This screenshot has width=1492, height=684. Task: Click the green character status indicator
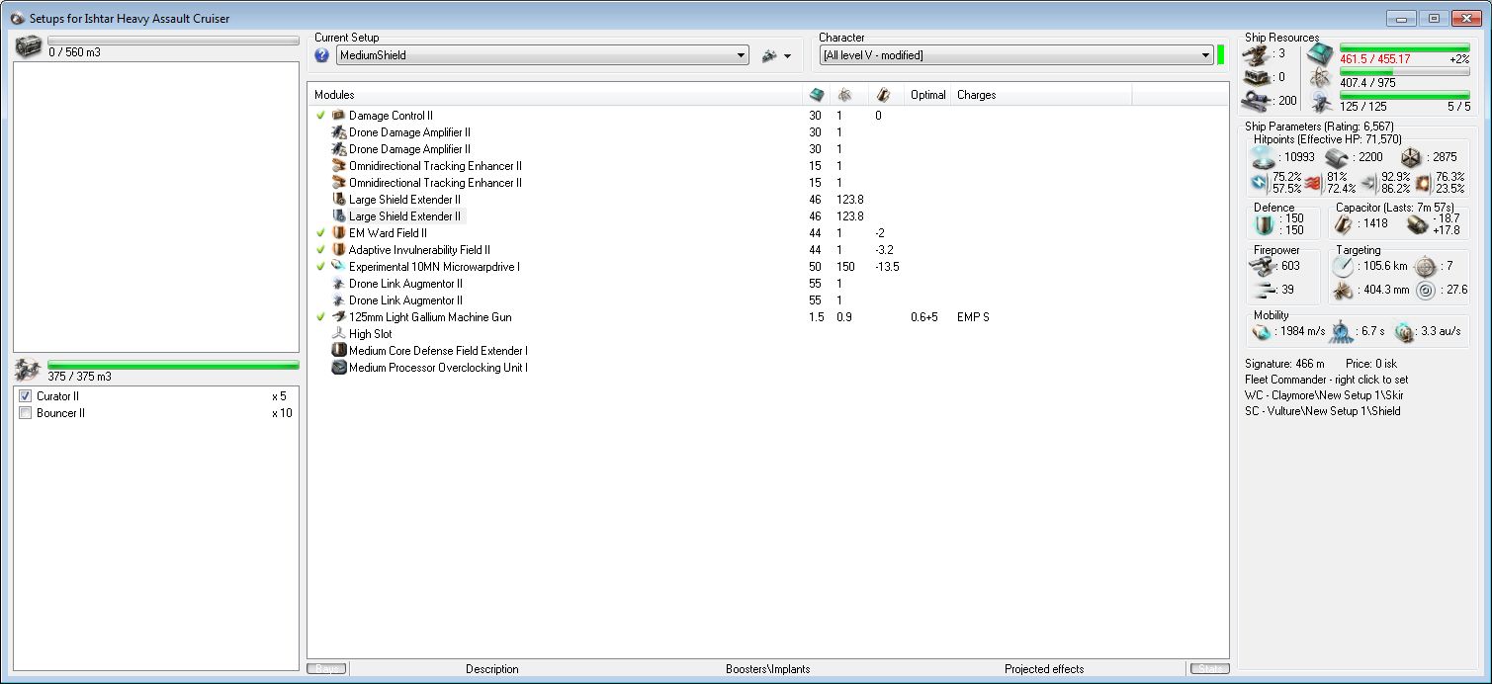pos(1221,55)
